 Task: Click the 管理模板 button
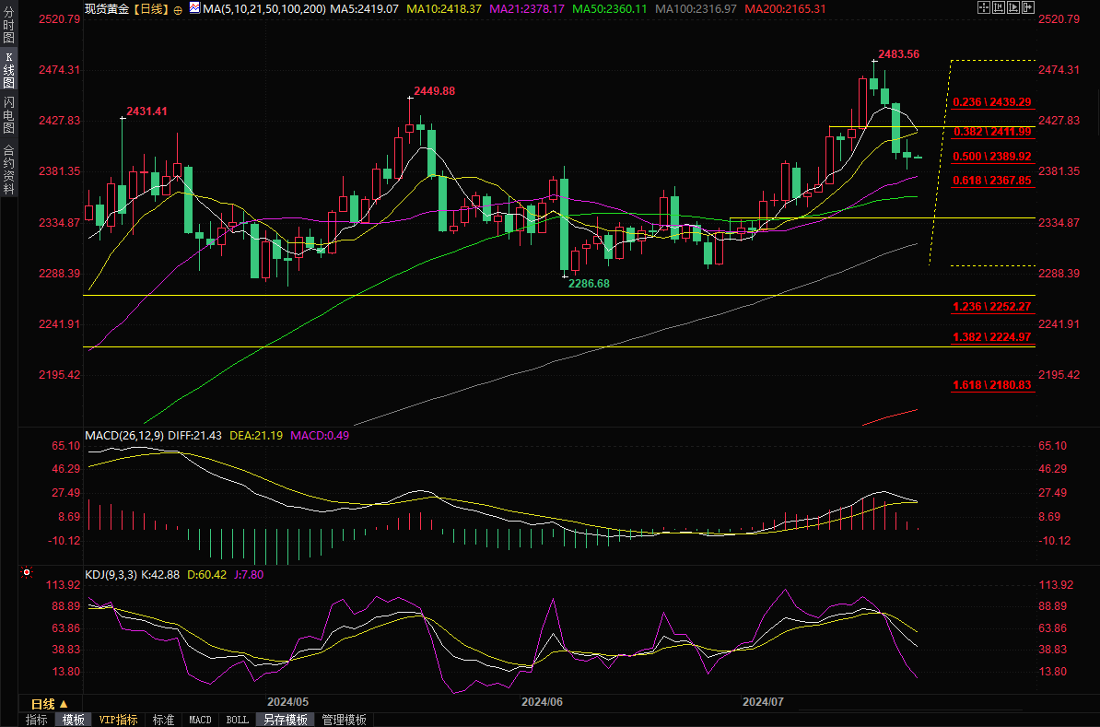click(x=344, y=720)
